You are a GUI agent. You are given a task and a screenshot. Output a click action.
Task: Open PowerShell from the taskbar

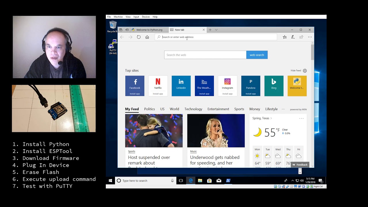[x=228, y=181]
